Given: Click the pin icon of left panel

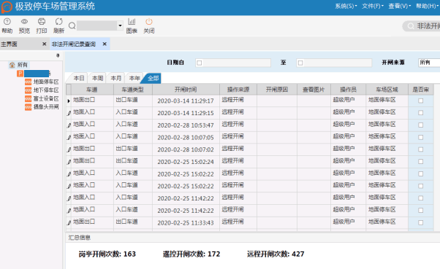Looking at the screenshot, I should coord(58,55).
